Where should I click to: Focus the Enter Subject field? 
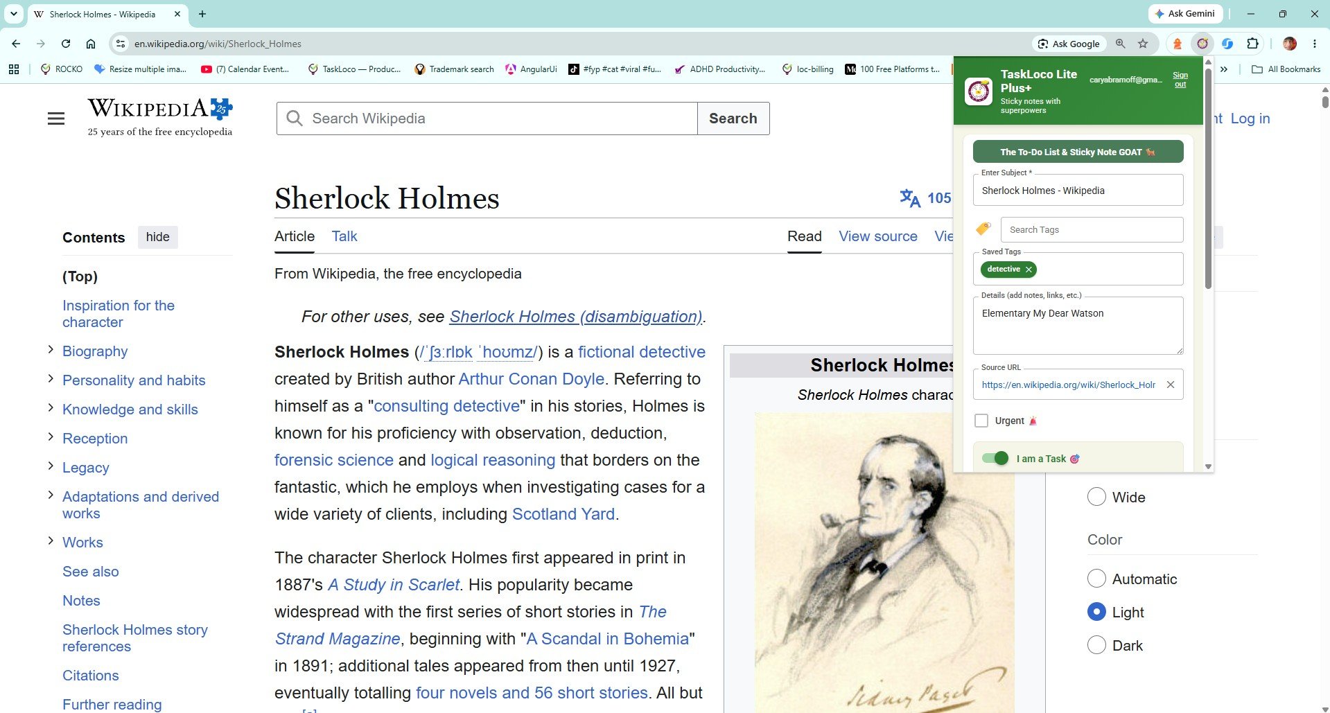1078,191
